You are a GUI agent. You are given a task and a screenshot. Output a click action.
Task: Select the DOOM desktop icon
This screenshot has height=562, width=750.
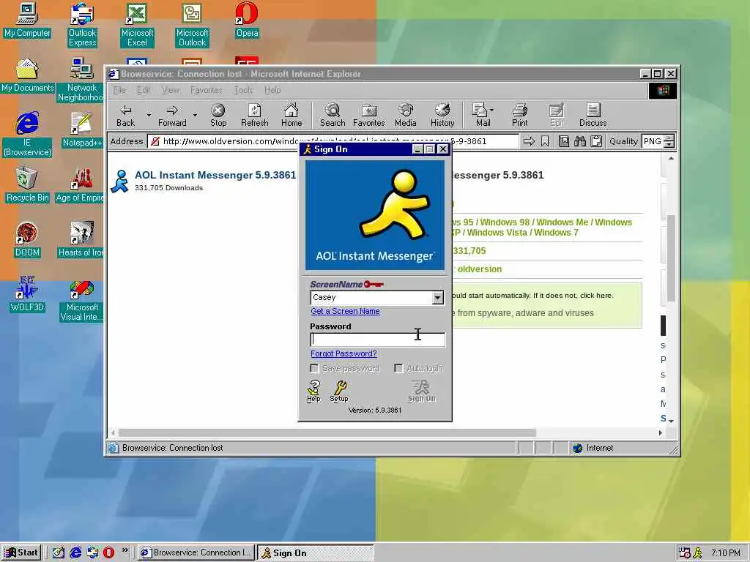click(x=27, y=240)
